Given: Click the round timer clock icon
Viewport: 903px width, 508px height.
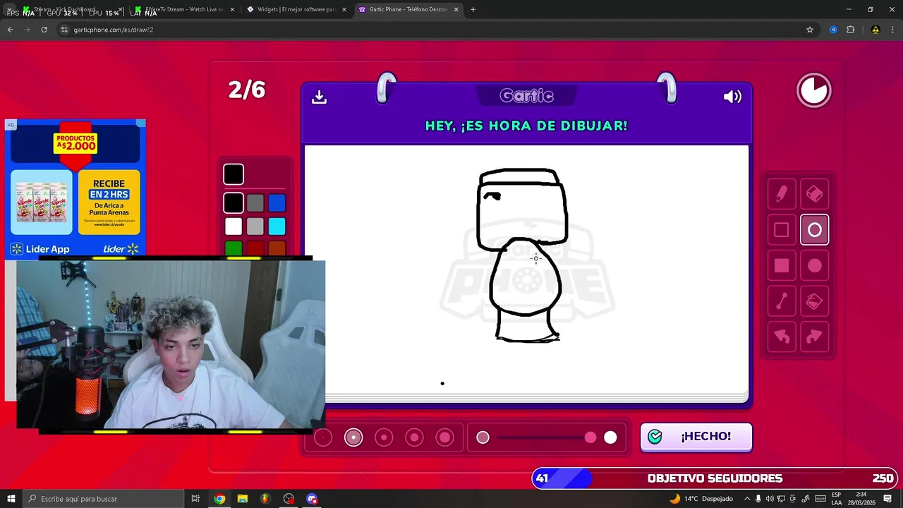Looking at the screenshot, I should (x=814, y=90).
